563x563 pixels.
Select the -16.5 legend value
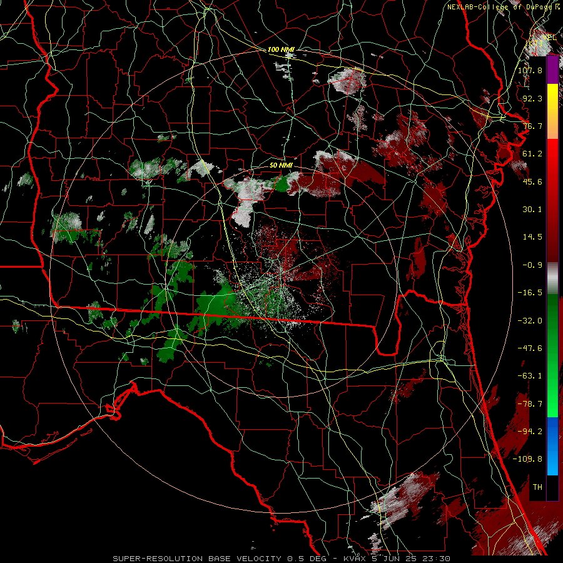(530, 293)
